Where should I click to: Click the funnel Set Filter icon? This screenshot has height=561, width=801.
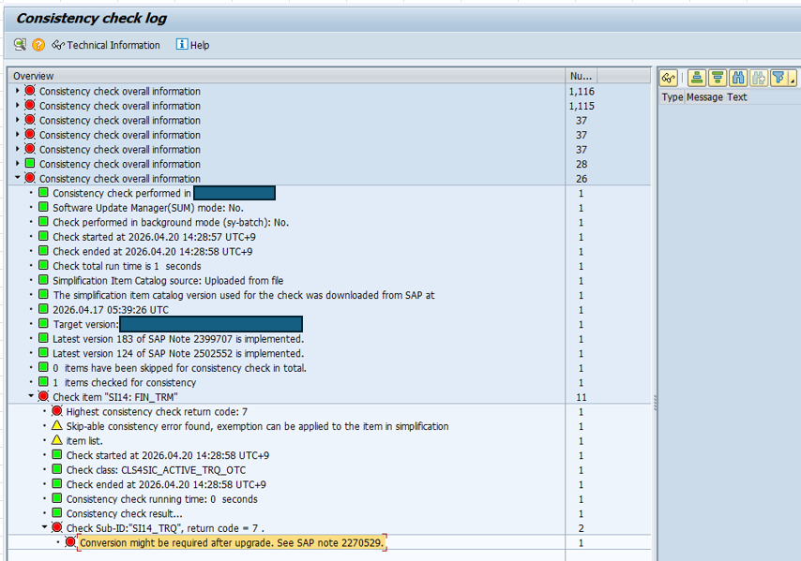pyautogui.click(x=778, y=78)
